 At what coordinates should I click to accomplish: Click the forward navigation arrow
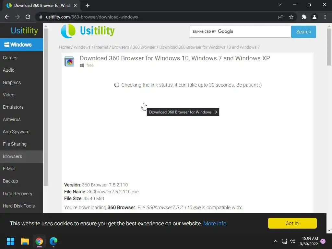pos(18,17)
